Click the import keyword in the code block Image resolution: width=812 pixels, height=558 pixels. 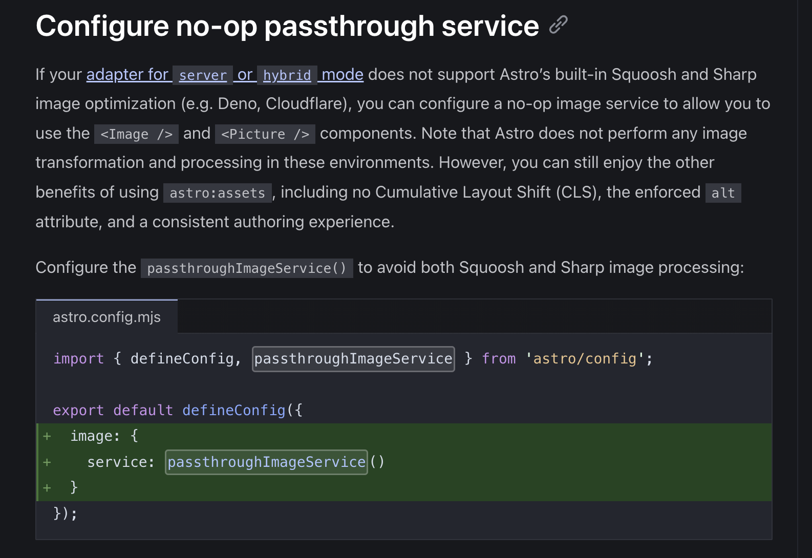pyautogui.click(x=78, y=359)
